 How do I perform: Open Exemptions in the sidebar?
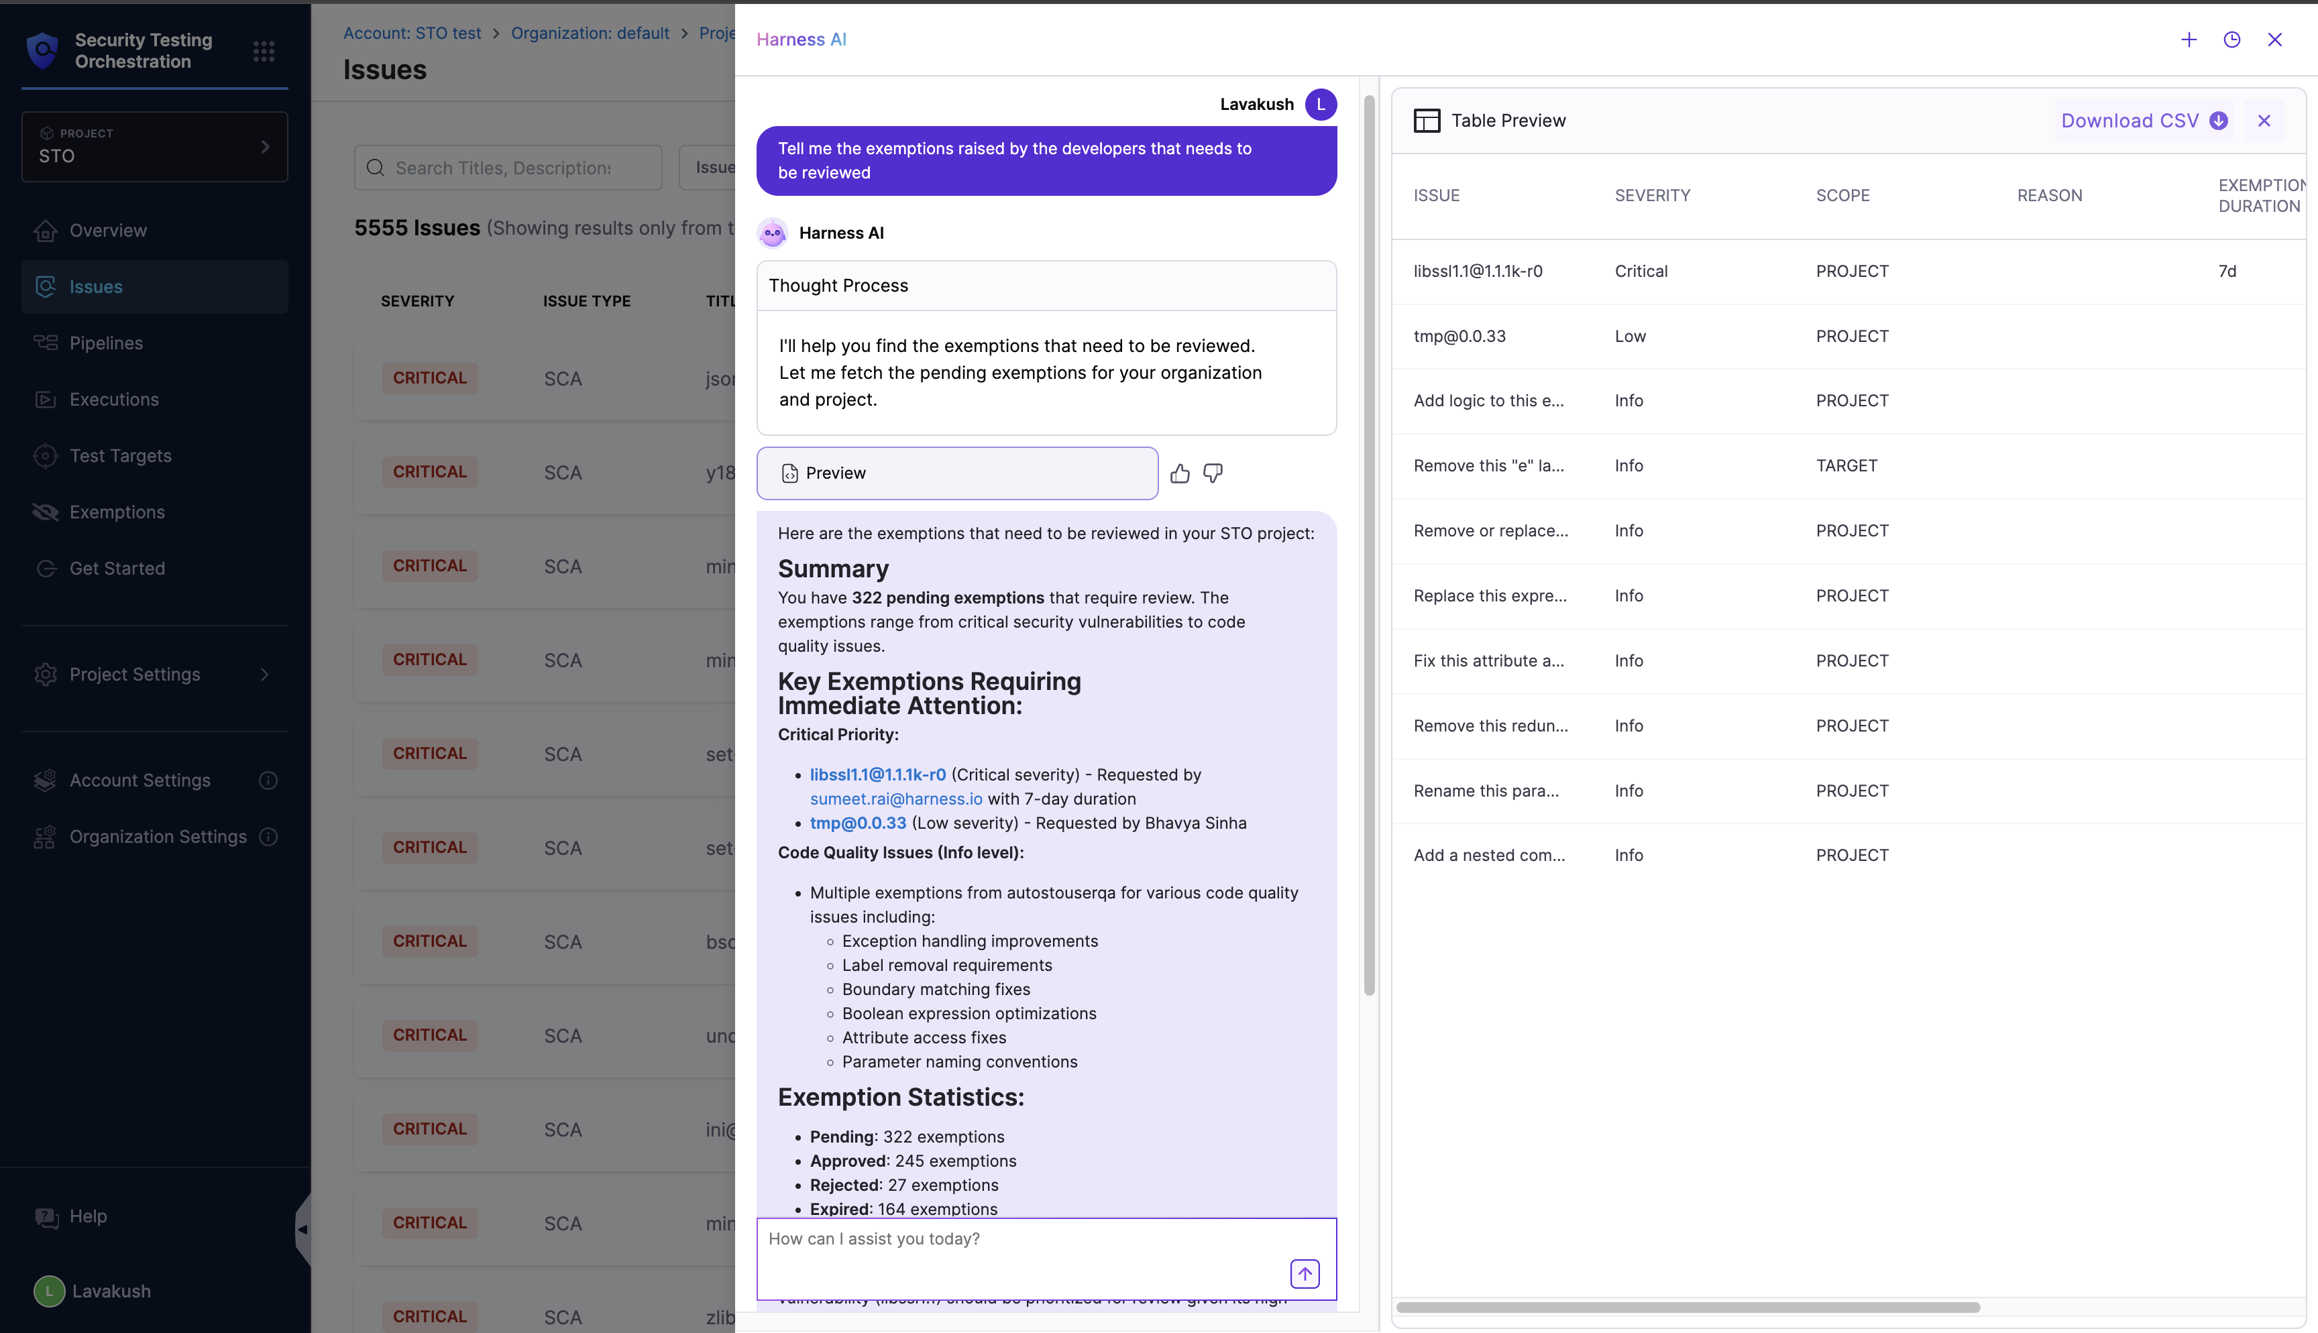[x=117, y=513]
